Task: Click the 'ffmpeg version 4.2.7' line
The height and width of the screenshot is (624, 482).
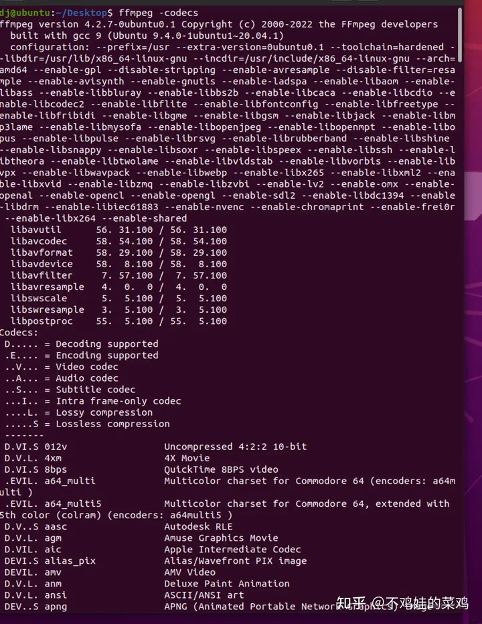Action: 219,24
